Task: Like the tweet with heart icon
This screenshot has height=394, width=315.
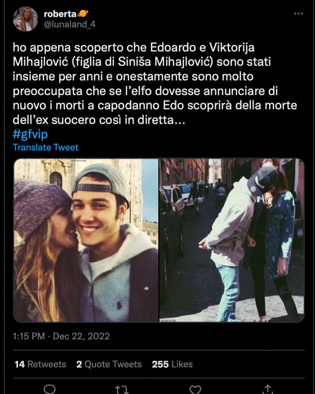Action: (195, 390)
